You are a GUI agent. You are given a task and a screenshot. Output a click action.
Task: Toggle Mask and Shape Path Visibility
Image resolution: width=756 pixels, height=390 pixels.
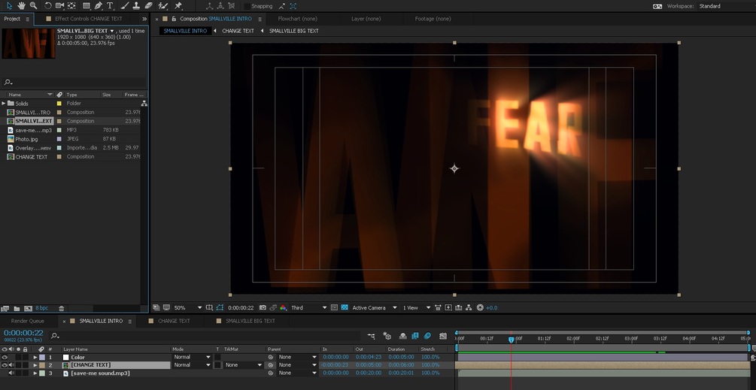pos(220,307)
